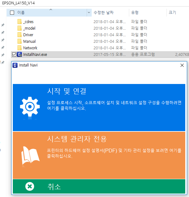Click the EPSON_L4150_V14 folder title
The image size is (189, 197).
click(x=18, y=3)
